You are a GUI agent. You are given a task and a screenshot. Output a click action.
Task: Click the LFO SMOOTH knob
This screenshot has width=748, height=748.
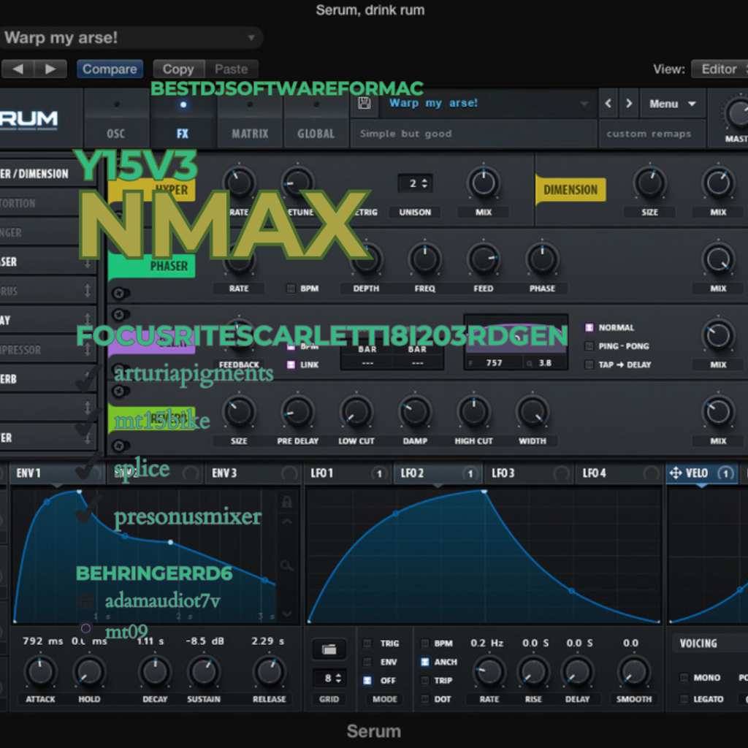tap(633, 671)
